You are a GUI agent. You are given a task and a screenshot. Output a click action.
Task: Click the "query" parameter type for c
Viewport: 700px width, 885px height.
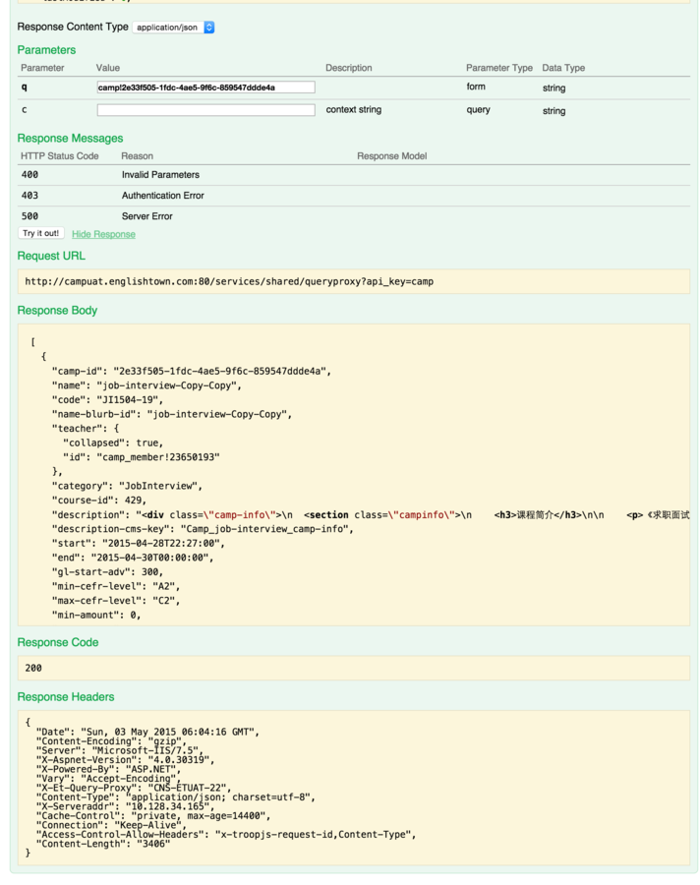(x=478, y=109)
